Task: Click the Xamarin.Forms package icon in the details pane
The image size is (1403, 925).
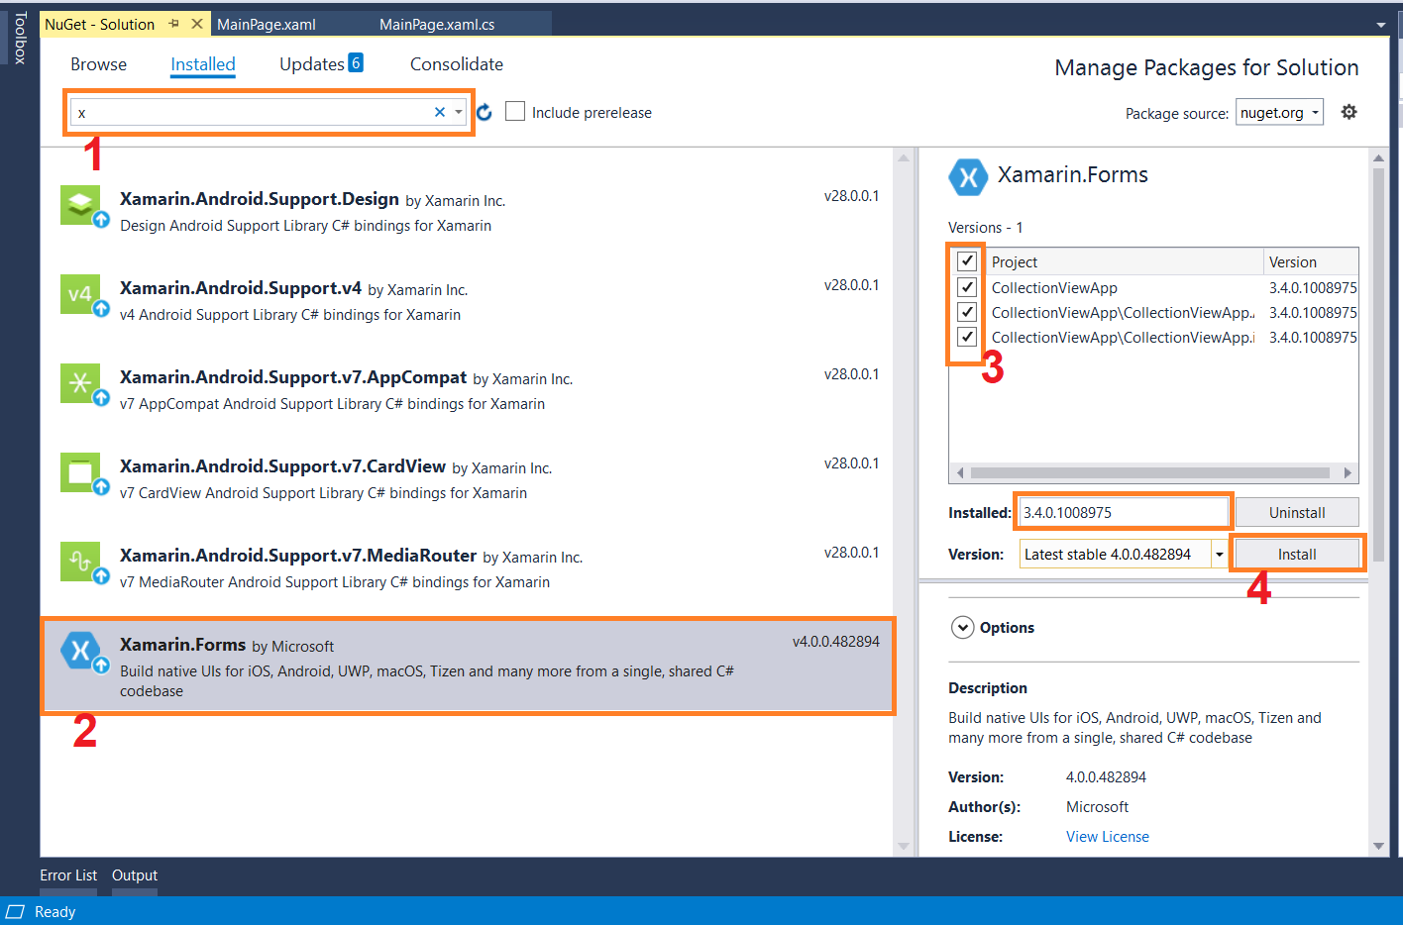Action: (x=969, y=177)
